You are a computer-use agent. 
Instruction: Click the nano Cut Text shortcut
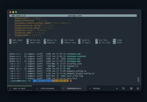coord(67,40)
